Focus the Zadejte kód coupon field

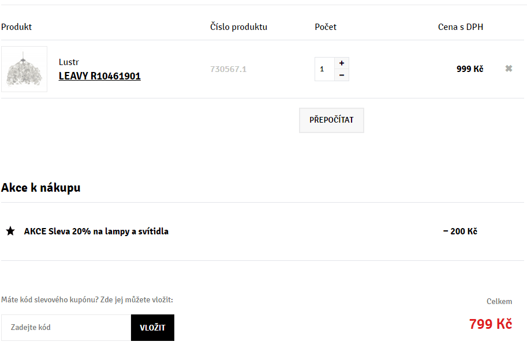tap(66, 328)
